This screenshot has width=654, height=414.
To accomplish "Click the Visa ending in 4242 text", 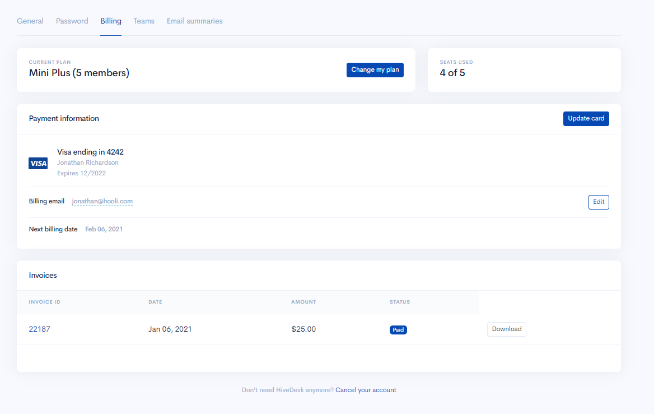I will point(91,152).
